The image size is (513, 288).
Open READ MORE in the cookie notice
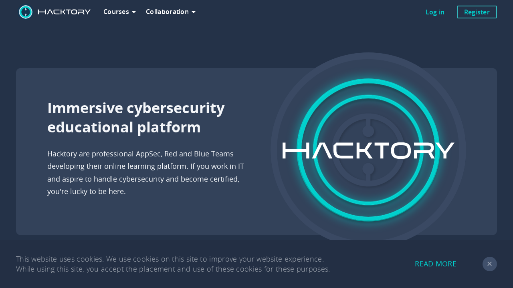[x=436, y=264]
